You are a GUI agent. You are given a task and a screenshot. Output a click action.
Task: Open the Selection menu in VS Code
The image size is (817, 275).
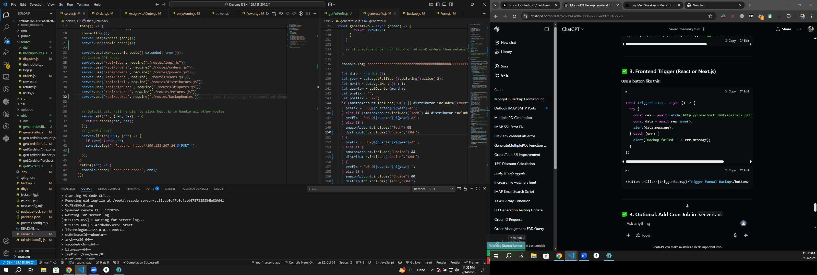pyautogui.click(x=37, y=4)
